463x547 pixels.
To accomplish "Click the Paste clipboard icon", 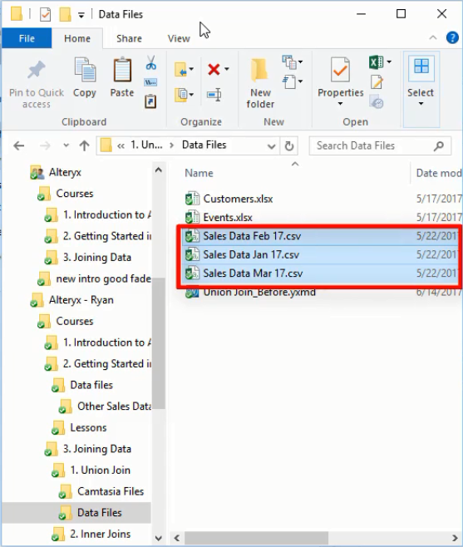I will click(x=122, y=70).
